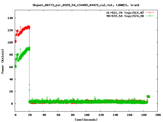163x122 pixels.
Task: Click the y-axis tick label 40
Action: pyautogui.click(x=11, y=79)
